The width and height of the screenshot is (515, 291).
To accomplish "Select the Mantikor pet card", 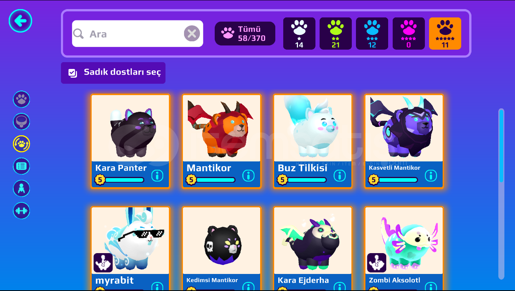I will click(222, 141).
